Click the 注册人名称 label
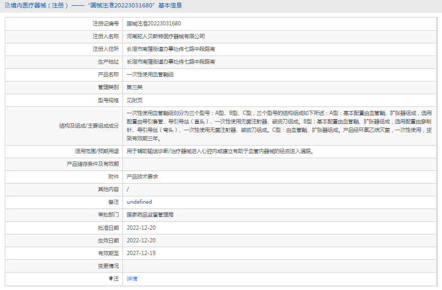The height and width of the screenshot is (290, 442). [105, 36]
